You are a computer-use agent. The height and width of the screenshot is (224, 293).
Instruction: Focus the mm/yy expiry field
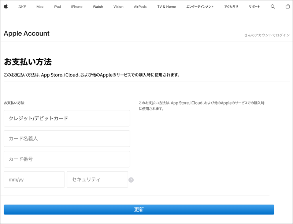tap(34, 180)
